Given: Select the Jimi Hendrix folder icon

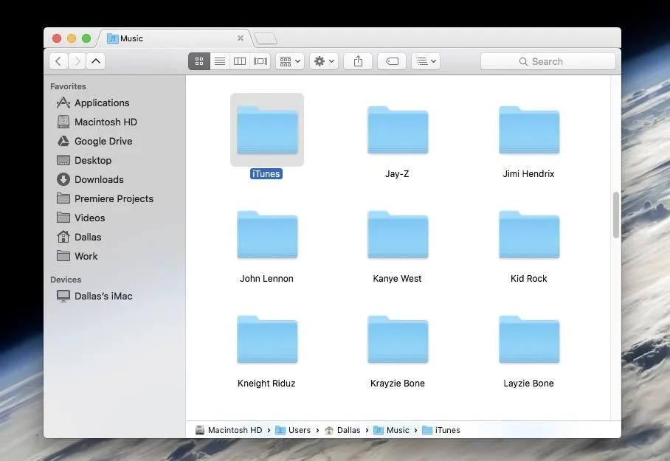Looking at the screenshot, I should (529, 130).
